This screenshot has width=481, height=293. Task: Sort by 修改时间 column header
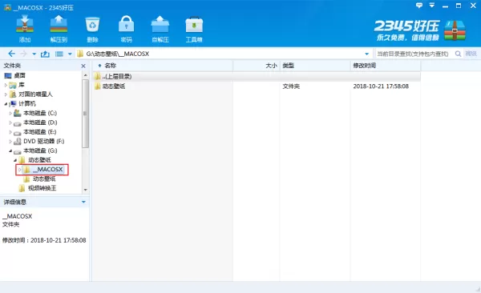pyautogui.click(x=386, y=66)
